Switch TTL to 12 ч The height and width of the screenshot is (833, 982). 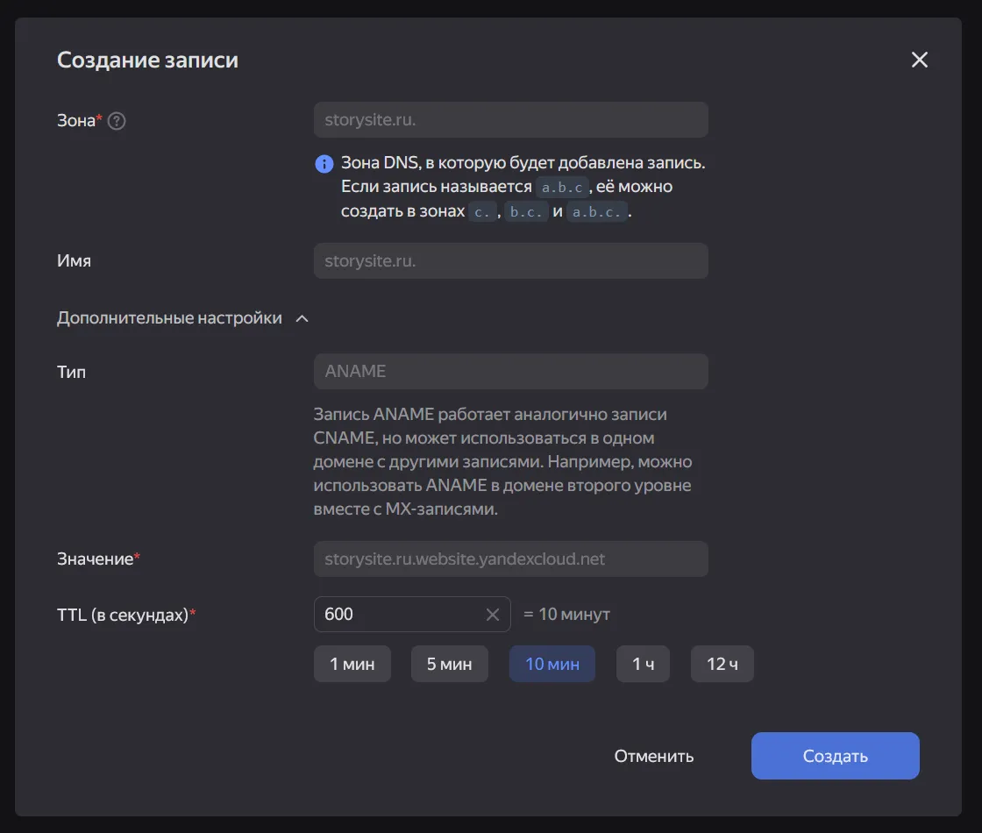pos(722,664)
